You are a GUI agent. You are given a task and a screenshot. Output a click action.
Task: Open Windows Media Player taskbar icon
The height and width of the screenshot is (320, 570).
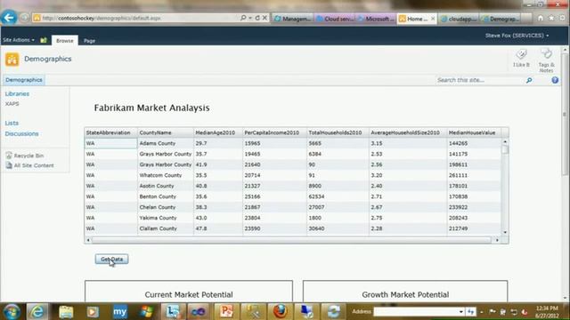coord(93,312)
